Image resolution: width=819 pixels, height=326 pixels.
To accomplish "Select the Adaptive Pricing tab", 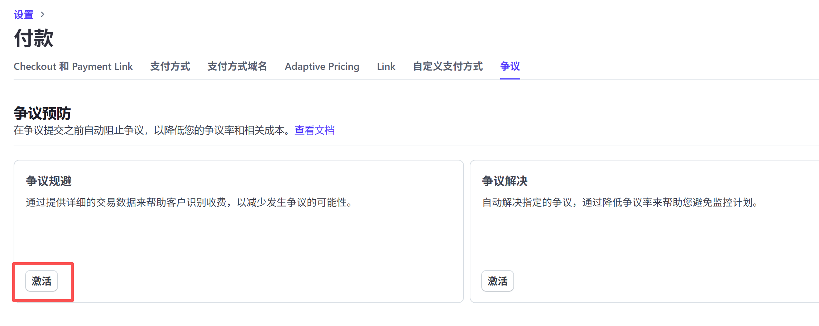I will coord(322,67).
